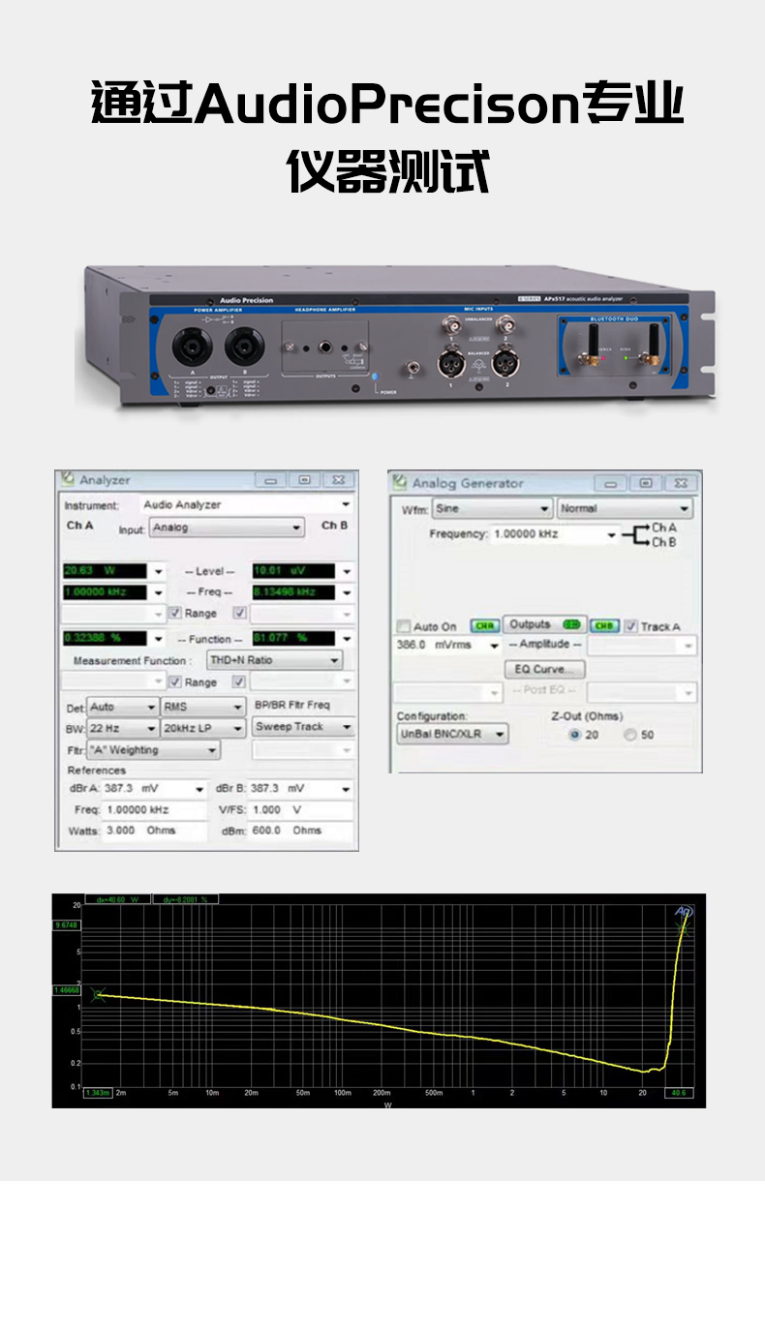
Task: Open the Det Auto dropdown
Action: coord(123,708)
